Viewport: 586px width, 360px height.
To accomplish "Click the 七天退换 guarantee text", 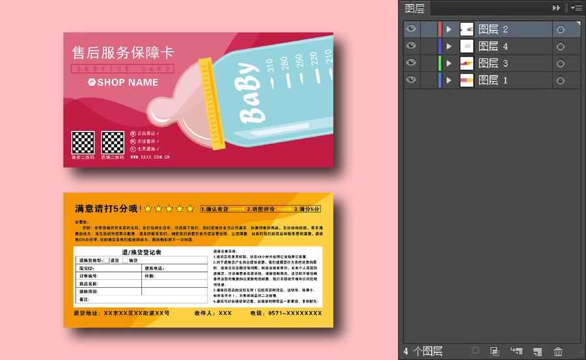I will click(145, 149).
